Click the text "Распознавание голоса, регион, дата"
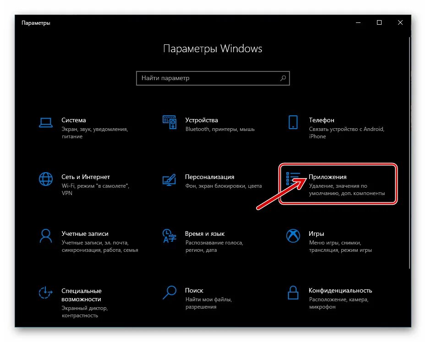Viewport: 426px width, 342px height. [214, 246]
